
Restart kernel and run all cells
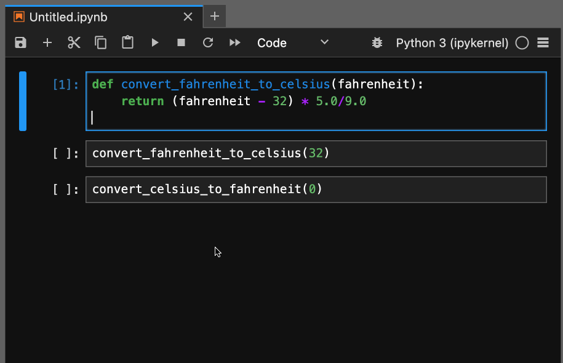[235, 42]
